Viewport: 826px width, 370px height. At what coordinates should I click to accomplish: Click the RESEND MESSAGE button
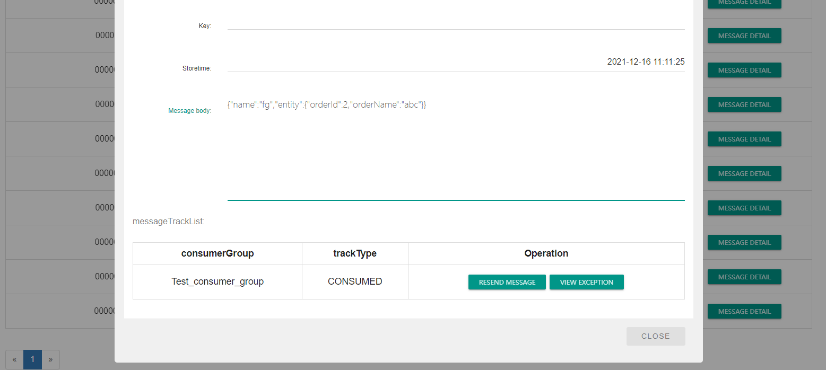coord(507,282)
